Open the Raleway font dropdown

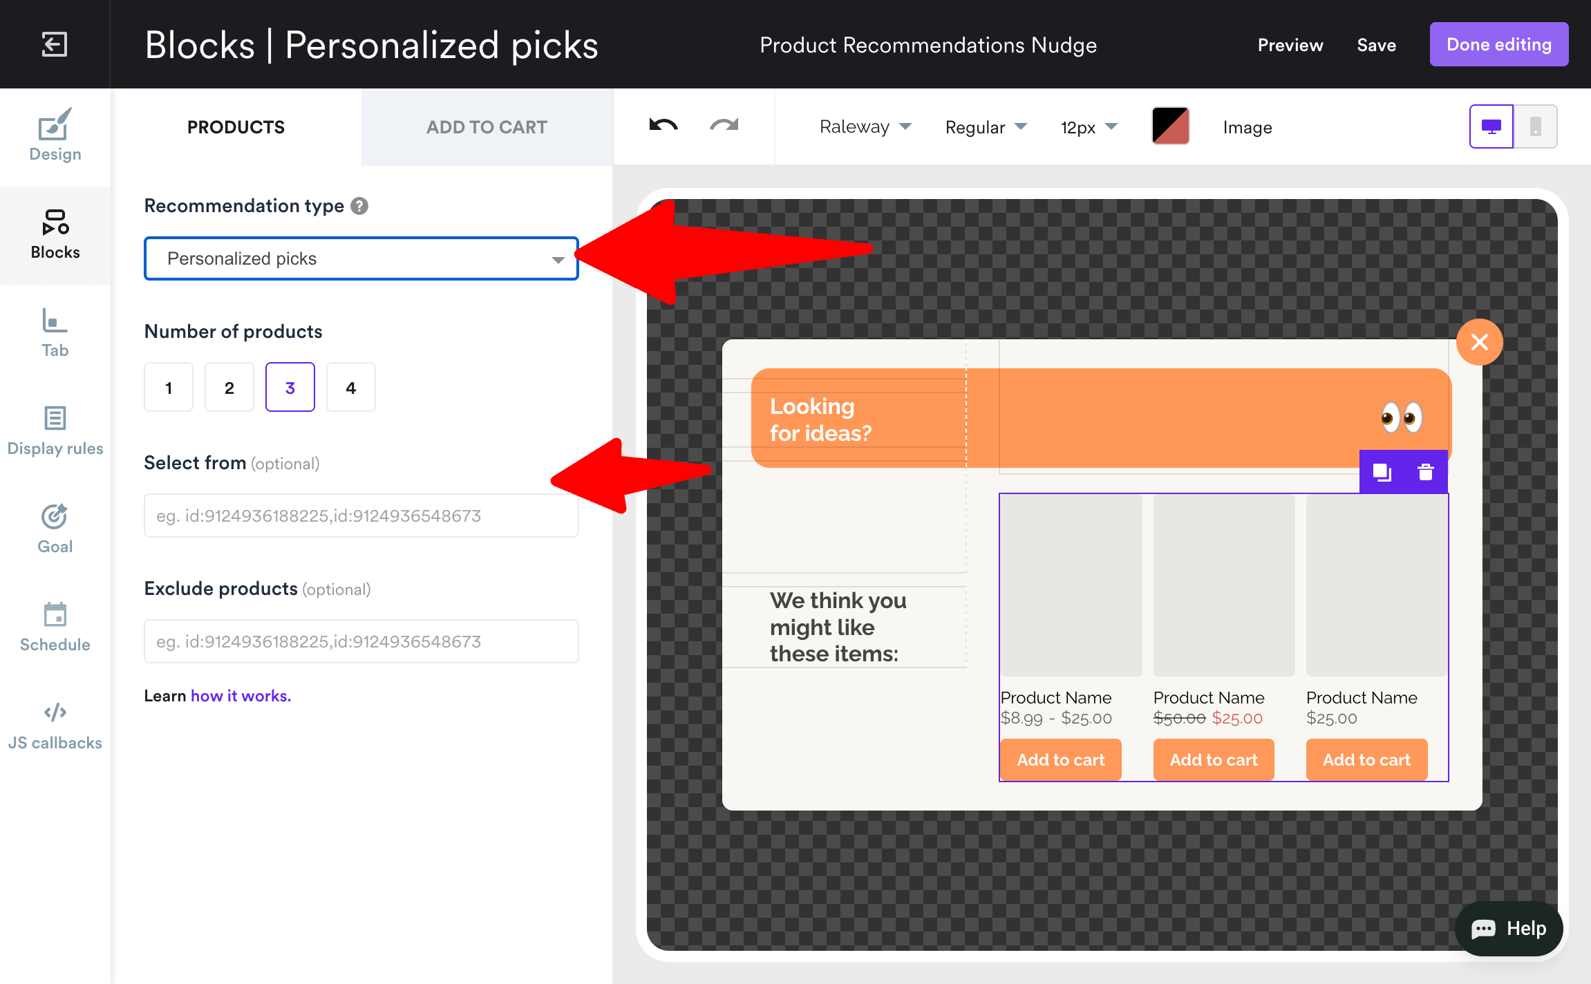[865, 127]
